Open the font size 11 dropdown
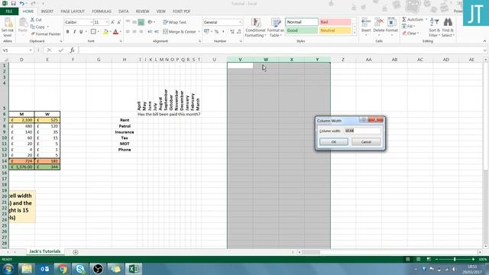 [x=107, y=22]
